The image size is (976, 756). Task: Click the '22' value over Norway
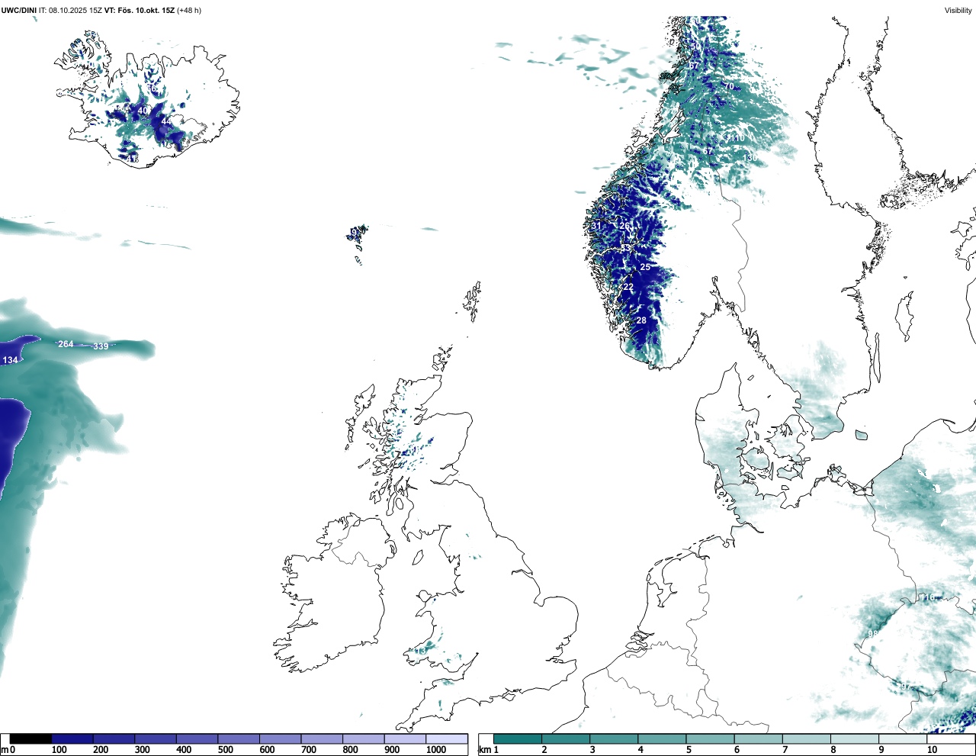coord(628,287)
